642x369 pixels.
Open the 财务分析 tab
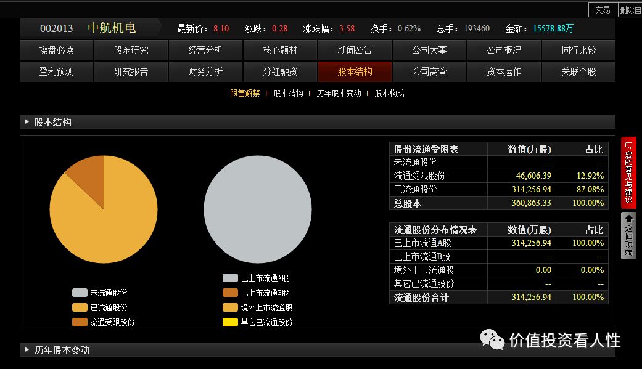point(205,71)
